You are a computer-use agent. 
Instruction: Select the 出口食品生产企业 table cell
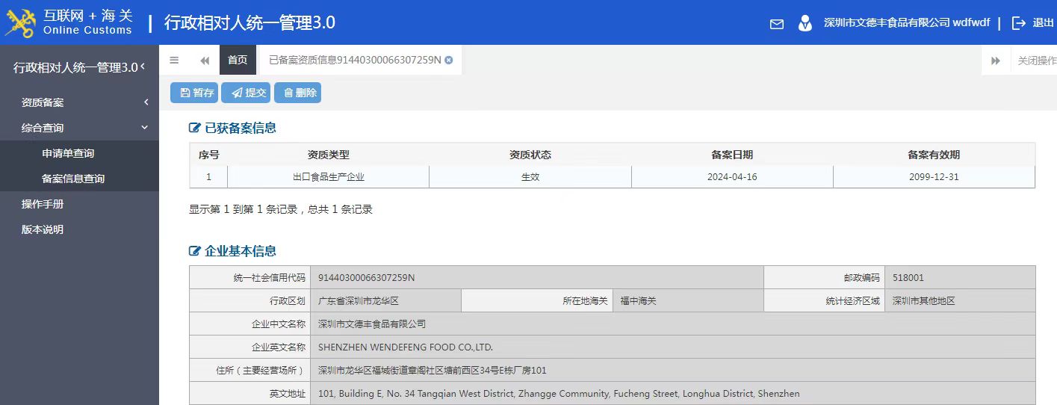328,177
